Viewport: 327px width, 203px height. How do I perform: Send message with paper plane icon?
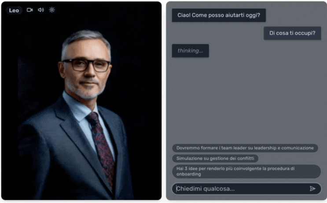[312, 189]
